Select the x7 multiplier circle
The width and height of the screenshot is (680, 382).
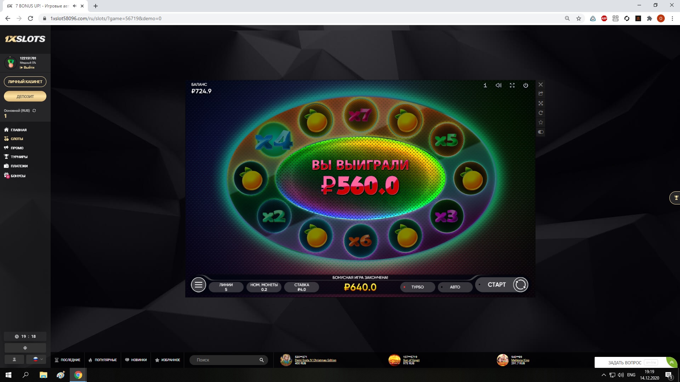(x=361, y=115)
